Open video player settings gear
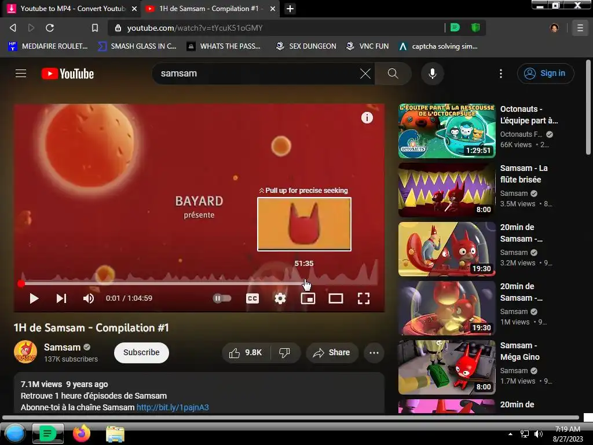This screenshot has width=593, height=445. (x=280, y=298)
